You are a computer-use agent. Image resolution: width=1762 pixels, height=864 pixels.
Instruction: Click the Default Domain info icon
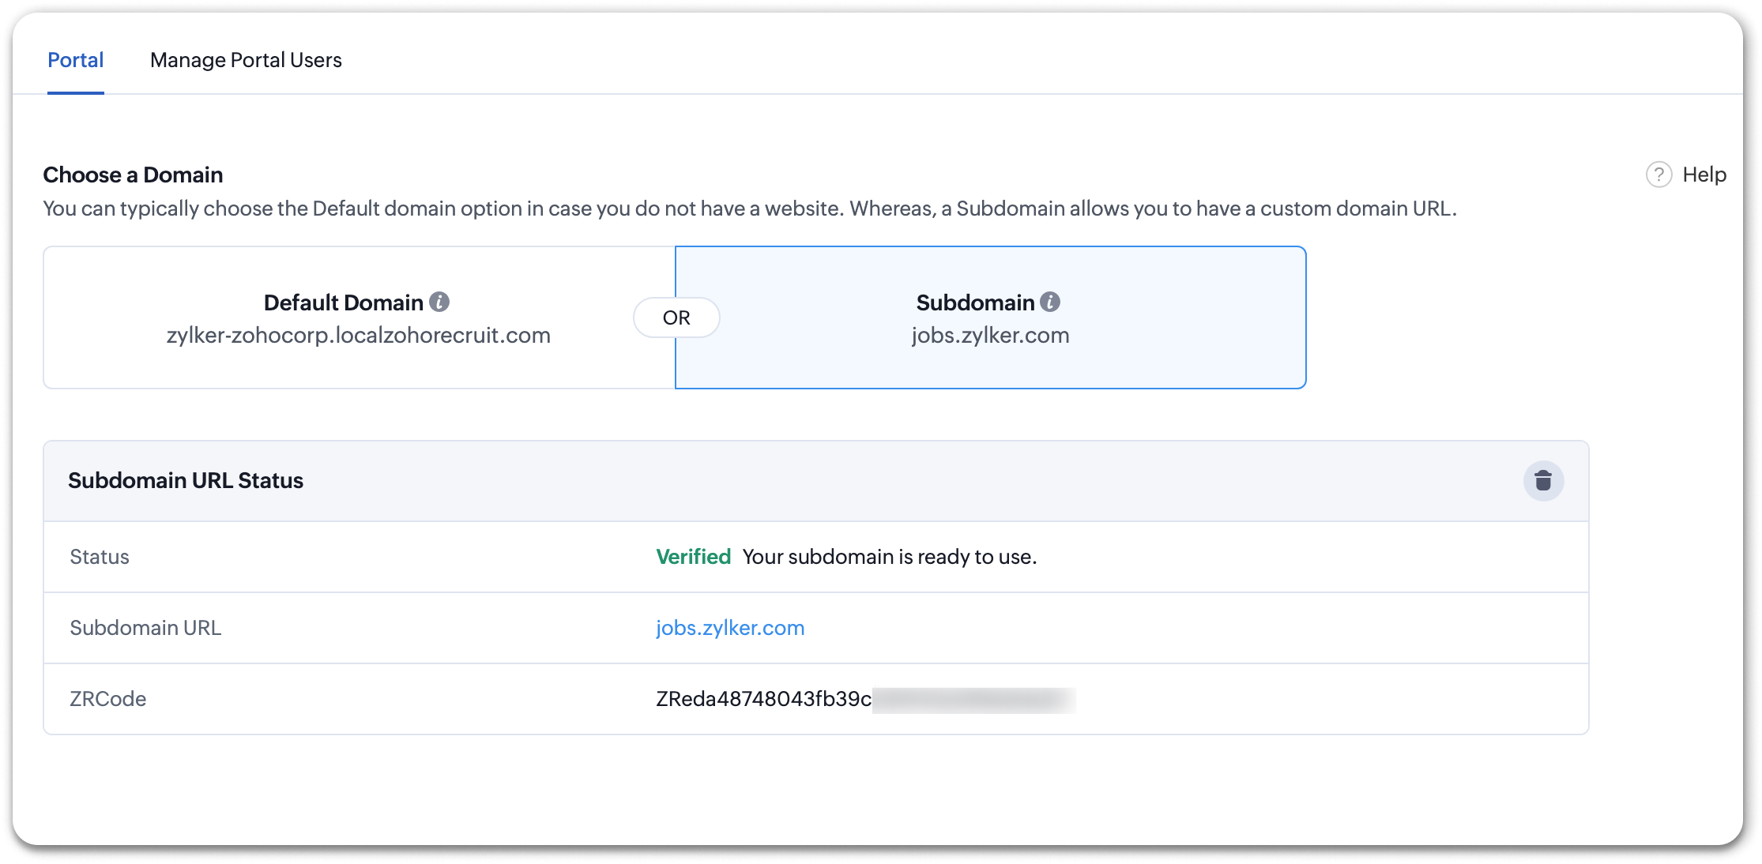(439, 302)
